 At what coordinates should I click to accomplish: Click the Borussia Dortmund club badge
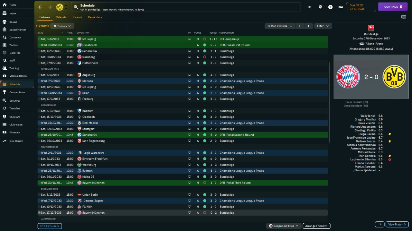click(x=60, y=7)
